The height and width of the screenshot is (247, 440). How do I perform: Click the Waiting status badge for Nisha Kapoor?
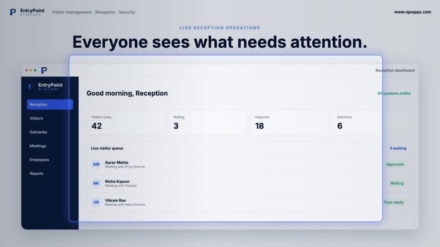coord(397,183)
